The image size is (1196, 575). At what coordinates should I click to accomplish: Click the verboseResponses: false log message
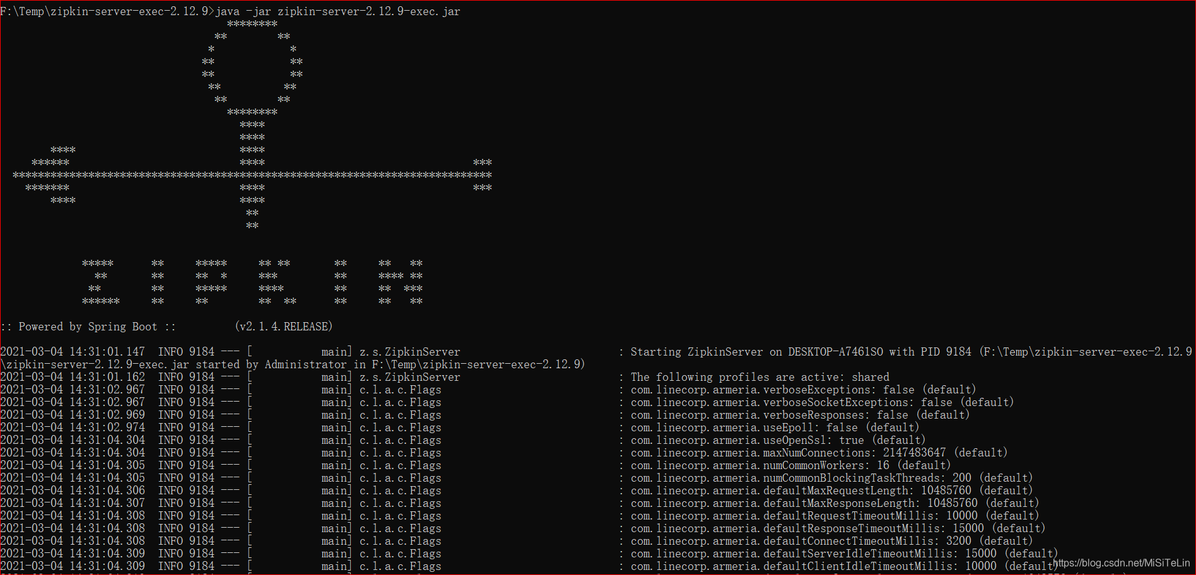click(x=800, y=415)
